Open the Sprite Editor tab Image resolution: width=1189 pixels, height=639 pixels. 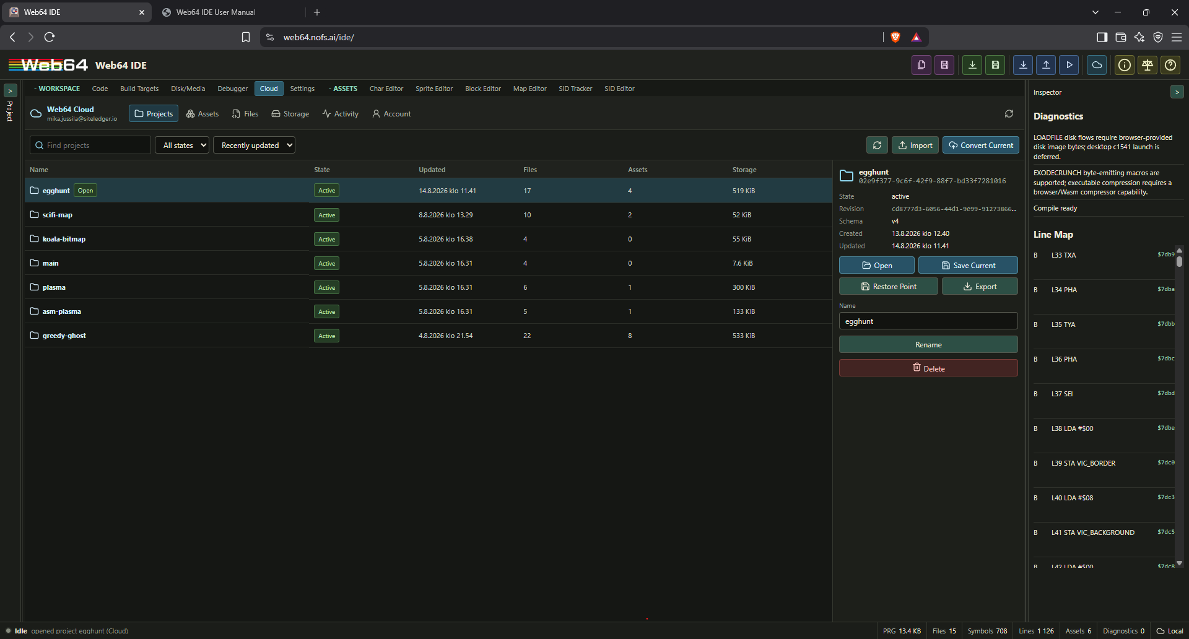pos(434,89)
